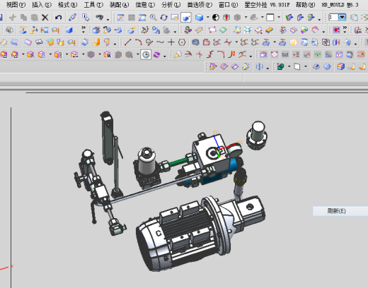Click the white background square swatch

click(x=270, y=18)
